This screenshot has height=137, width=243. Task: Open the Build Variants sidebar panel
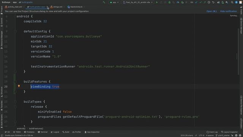point(2,121)
